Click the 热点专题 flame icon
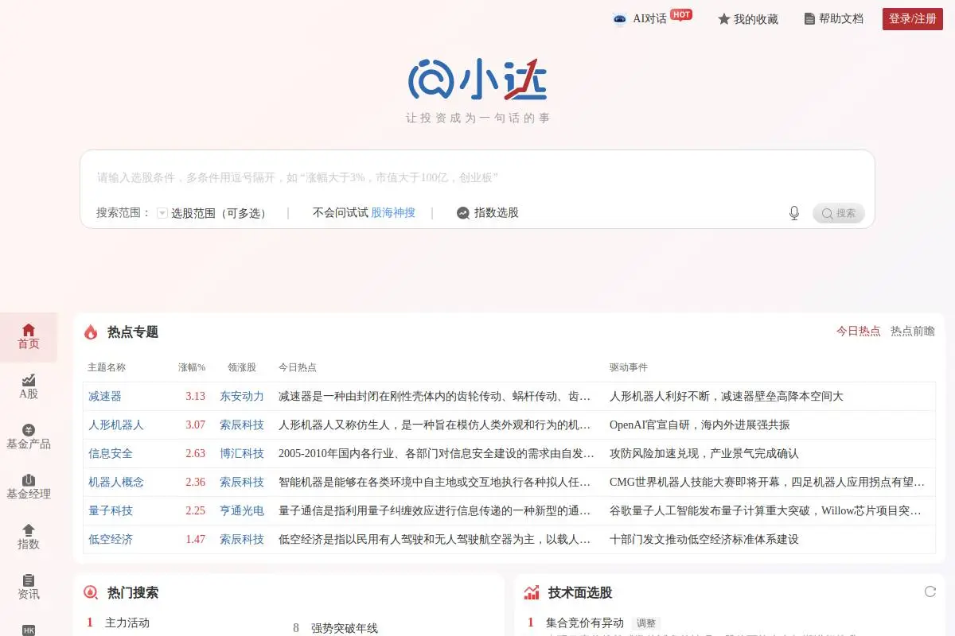955x636 pixels. (x=91, y=332)
